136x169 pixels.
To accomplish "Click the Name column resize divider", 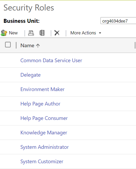I will (135, 45).
